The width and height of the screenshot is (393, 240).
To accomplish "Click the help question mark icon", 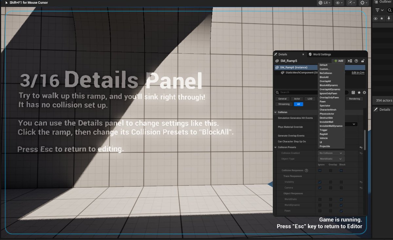I will tap(356, 61).
